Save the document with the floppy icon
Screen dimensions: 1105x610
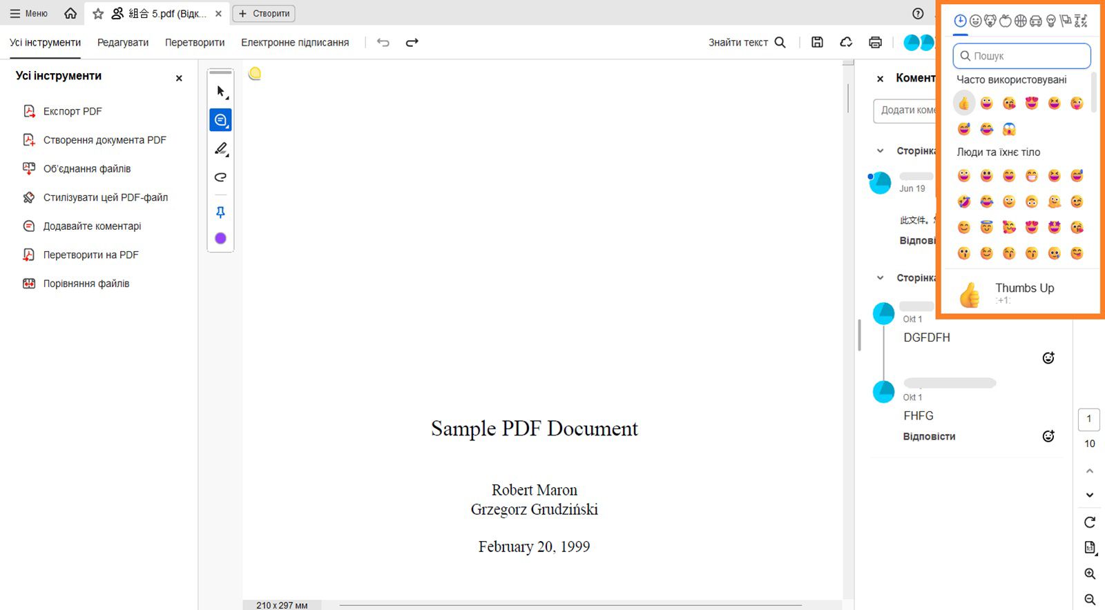coord(817,42)
